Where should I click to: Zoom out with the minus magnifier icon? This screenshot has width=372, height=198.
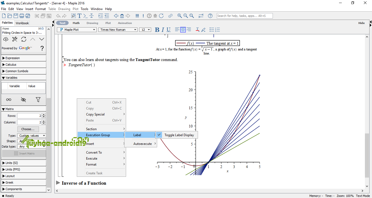[x=186, y=16]
